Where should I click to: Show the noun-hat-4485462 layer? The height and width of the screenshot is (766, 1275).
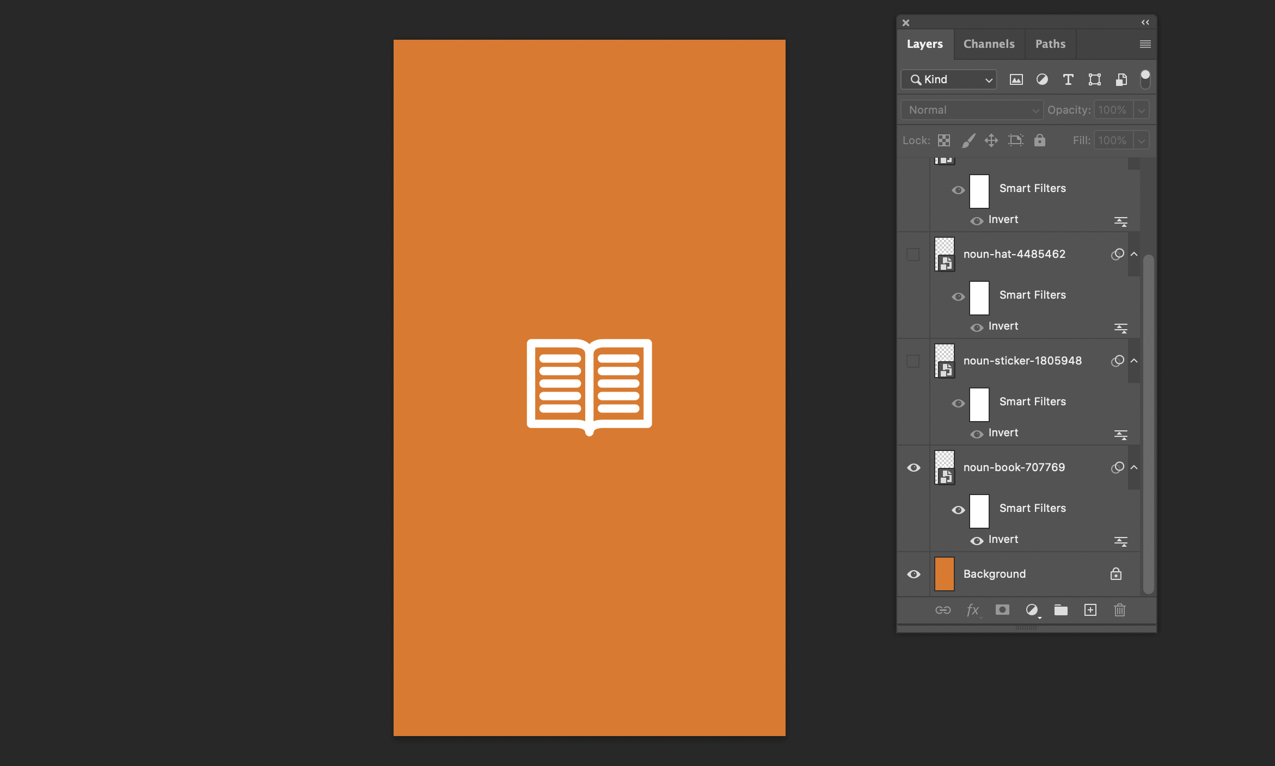tap(913, 254)
